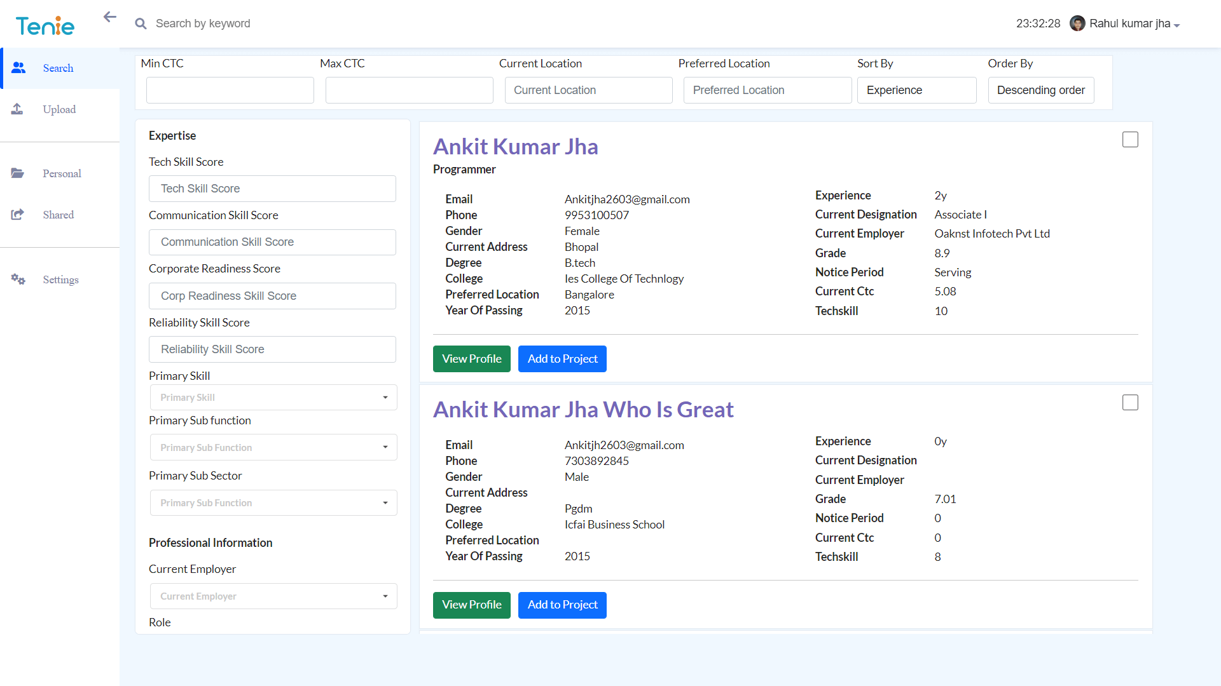Enter value in Tech Skill Score field

tap(273, 189)
